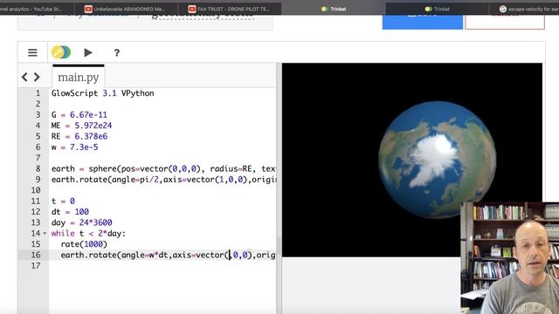The width and height of the screenshot is (559, 314).
Task: Click line 9 earth.rotate angle=pi/2
Action: [x=163, y=180]
